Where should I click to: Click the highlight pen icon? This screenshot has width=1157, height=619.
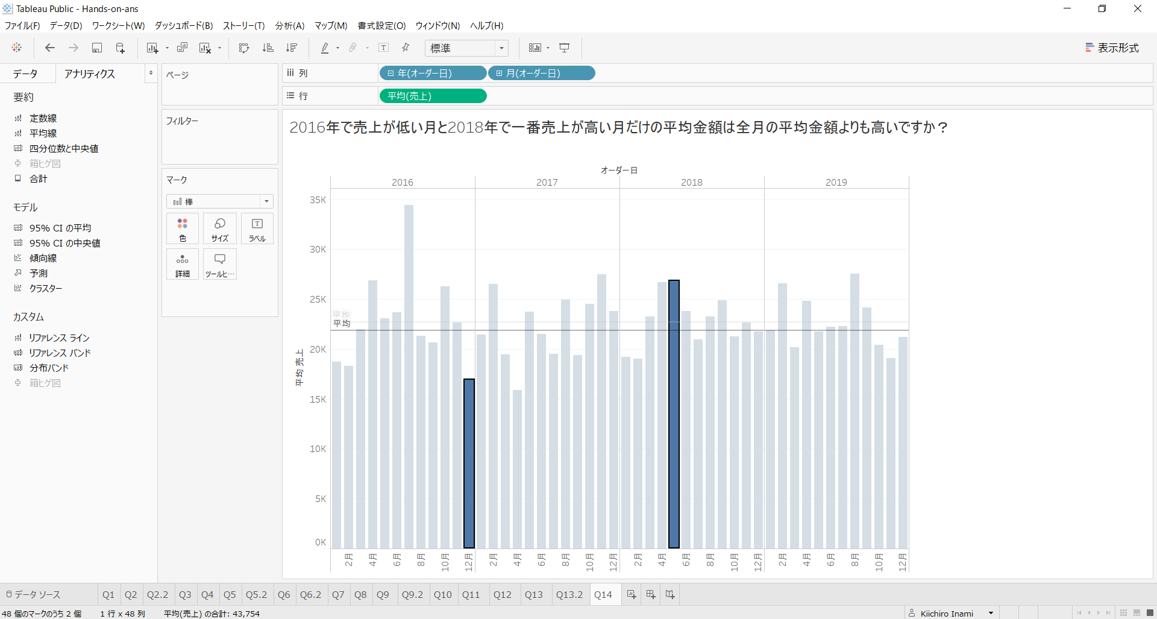[x=325, y=48]
